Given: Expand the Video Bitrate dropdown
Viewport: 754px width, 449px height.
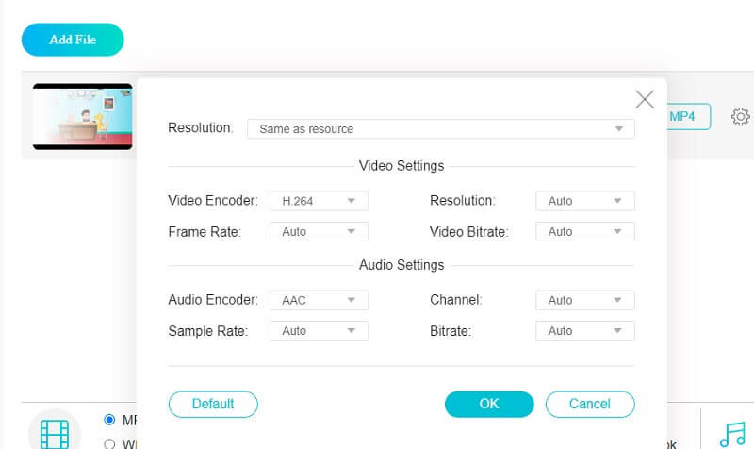Looking at the screenshot, I should 584,231.
